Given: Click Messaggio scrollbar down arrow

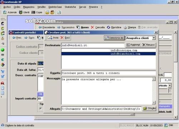Looking at the screenshot, I should click(x=154, y=102).
